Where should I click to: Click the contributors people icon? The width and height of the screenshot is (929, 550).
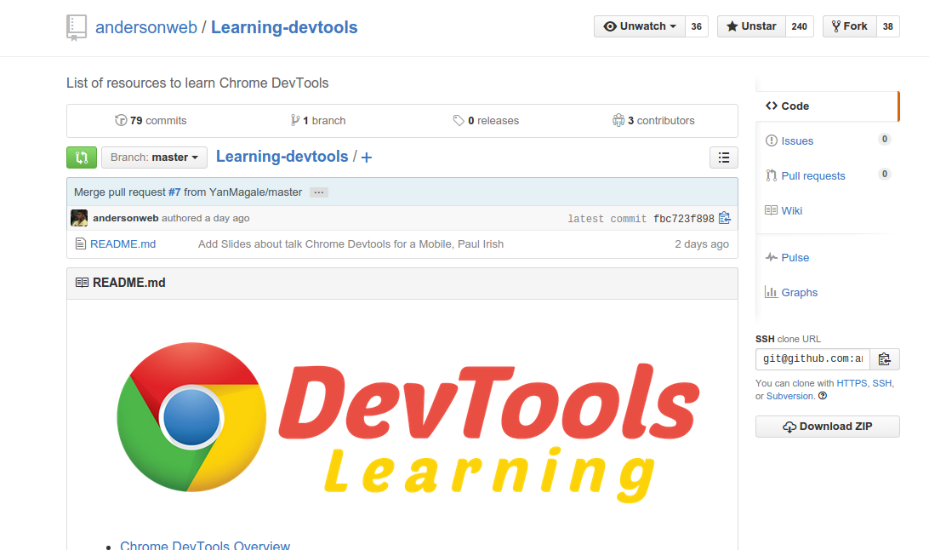[x=618, y=120]
